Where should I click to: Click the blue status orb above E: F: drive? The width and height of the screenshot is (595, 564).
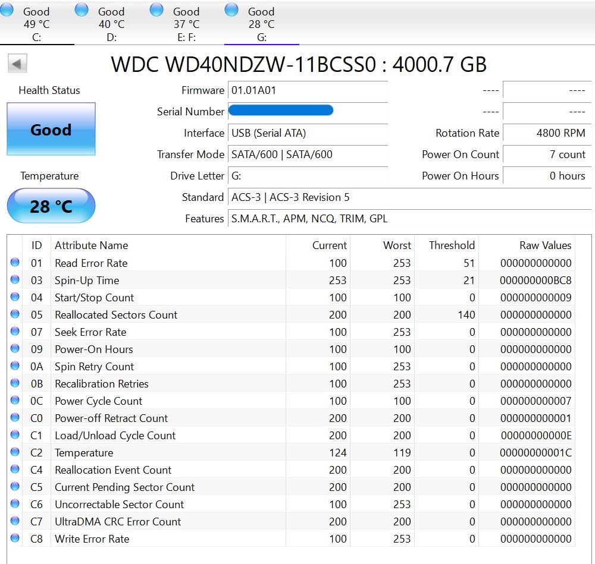pyautogui.click(x=156, y=10)
